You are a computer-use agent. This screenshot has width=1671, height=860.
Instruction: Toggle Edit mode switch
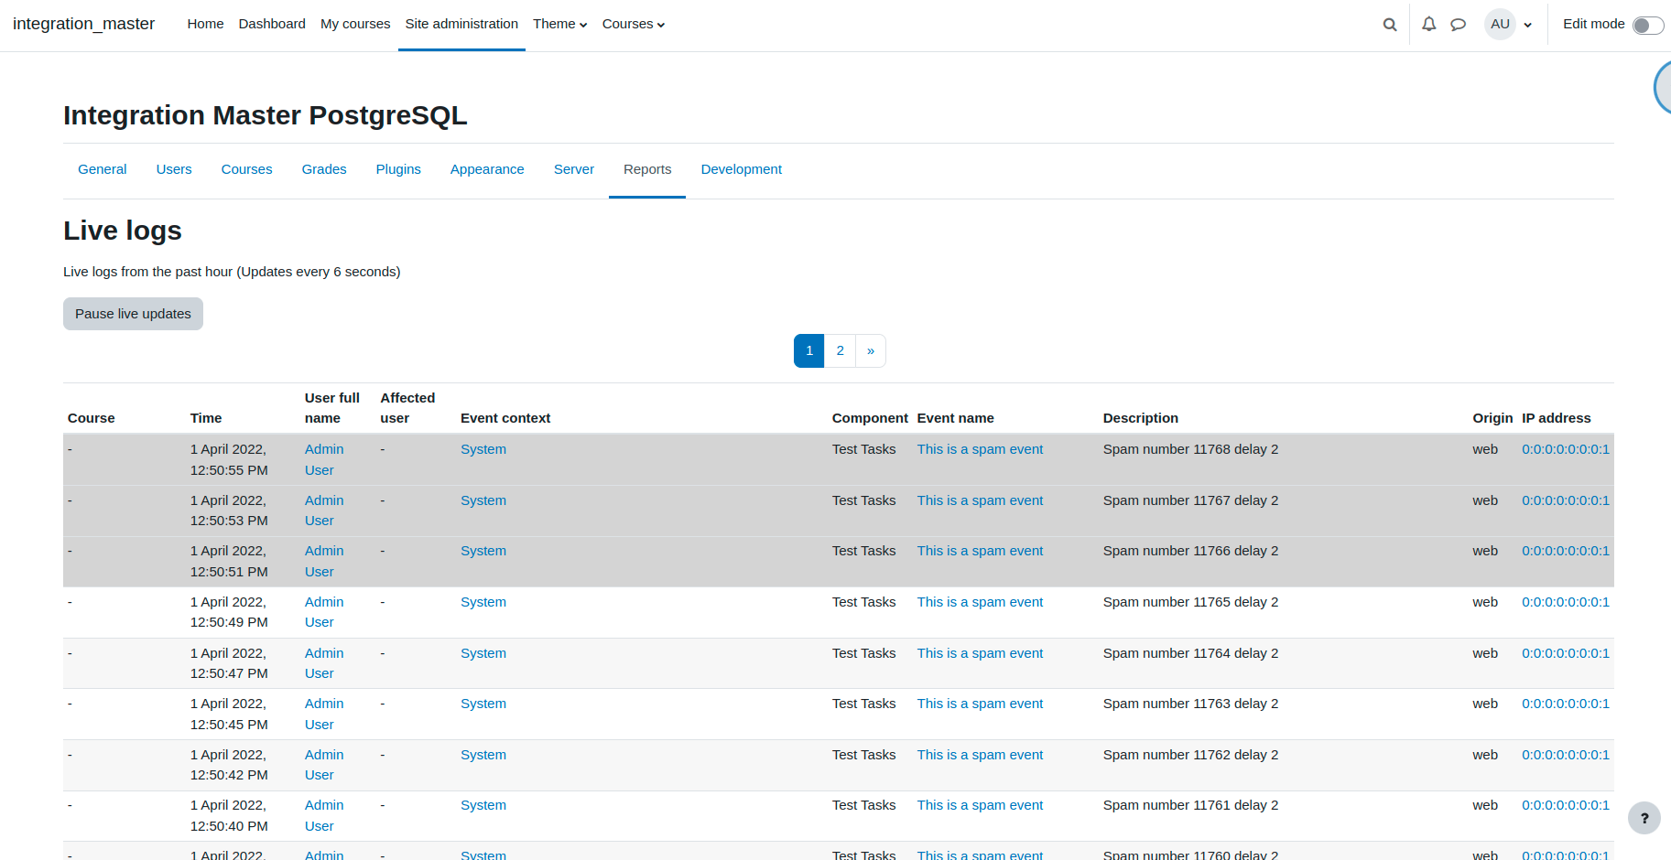[x=1648, y=26]
